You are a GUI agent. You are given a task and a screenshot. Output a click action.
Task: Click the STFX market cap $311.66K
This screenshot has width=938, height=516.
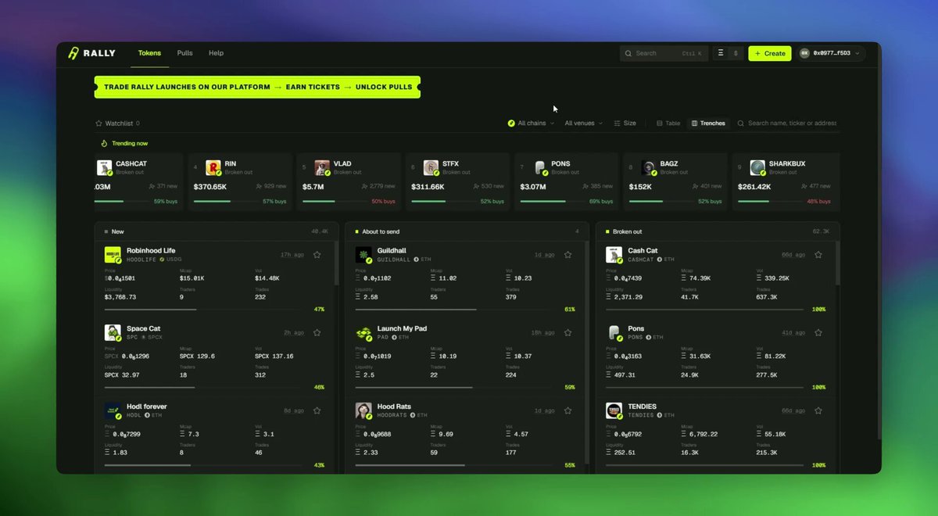428,187
